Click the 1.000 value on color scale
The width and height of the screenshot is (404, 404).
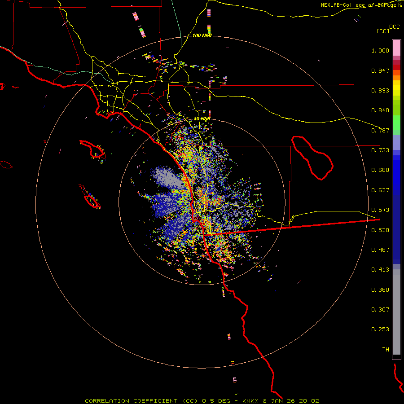(380, 50)
